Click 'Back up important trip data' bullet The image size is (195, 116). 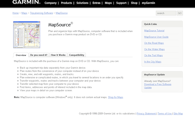[53, 68]
